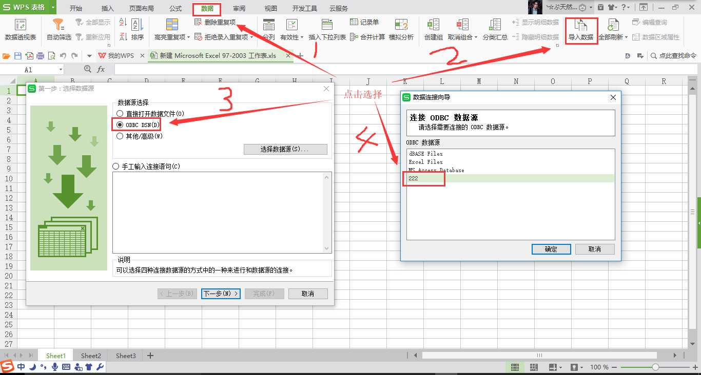The image size is (701, 375).
Task: Click 插入下拉列表 insert dropdown list
Action: click(327, 30)
